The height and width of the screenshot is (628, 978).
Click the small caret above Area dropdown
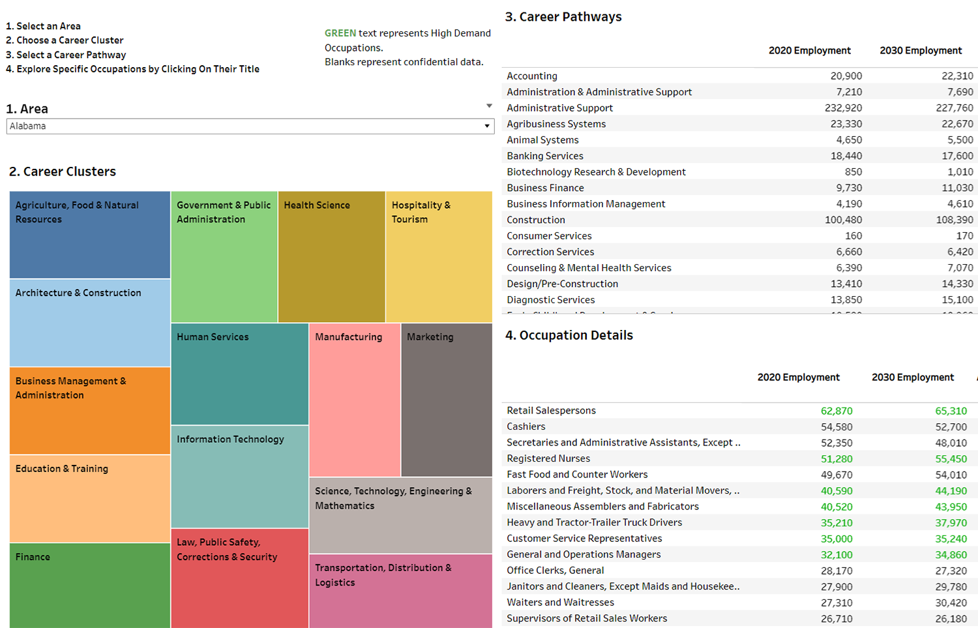point(489,106)
